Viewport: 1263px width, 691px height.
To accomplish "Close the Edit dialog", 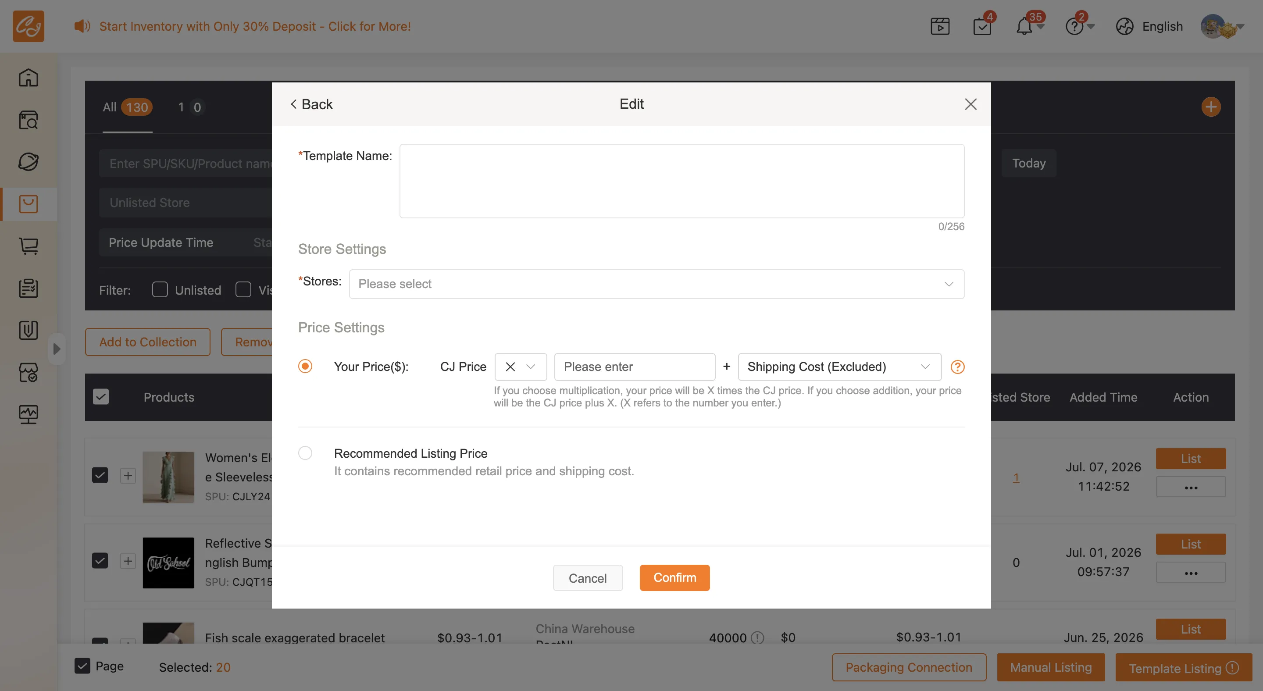I will (x=970, y=104).
